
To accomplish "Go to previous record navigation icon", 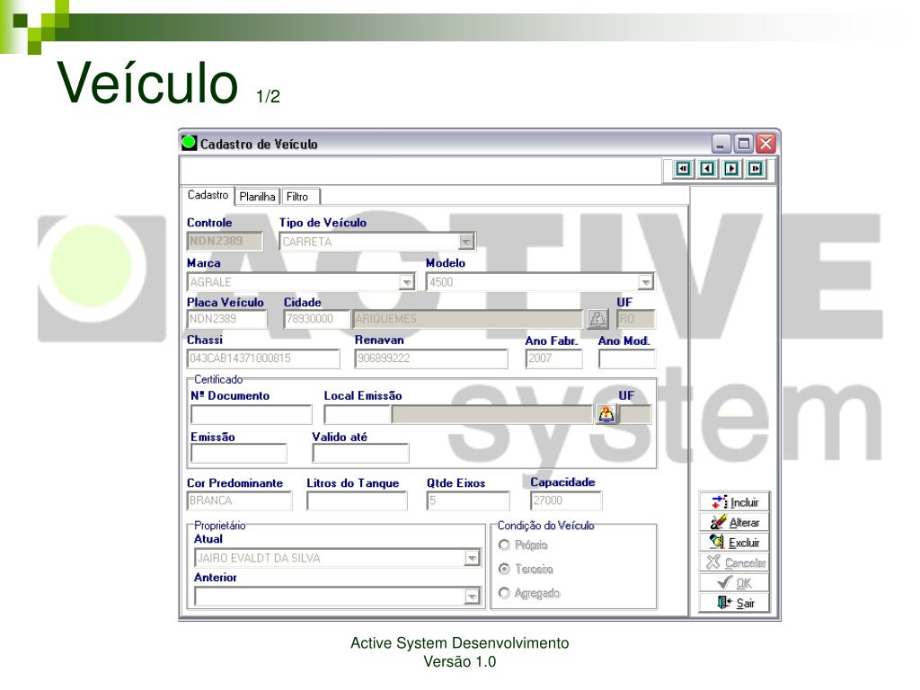I will [x=708, y=169].
